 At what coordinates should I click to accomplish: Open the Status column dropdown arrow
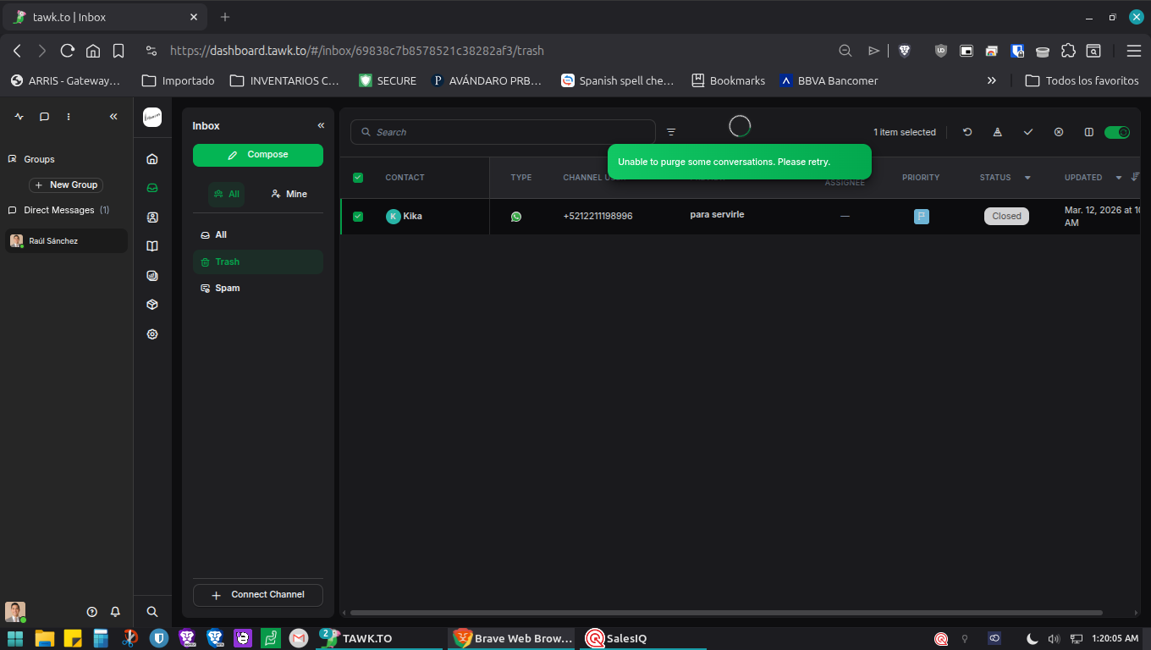point(1027,178)
